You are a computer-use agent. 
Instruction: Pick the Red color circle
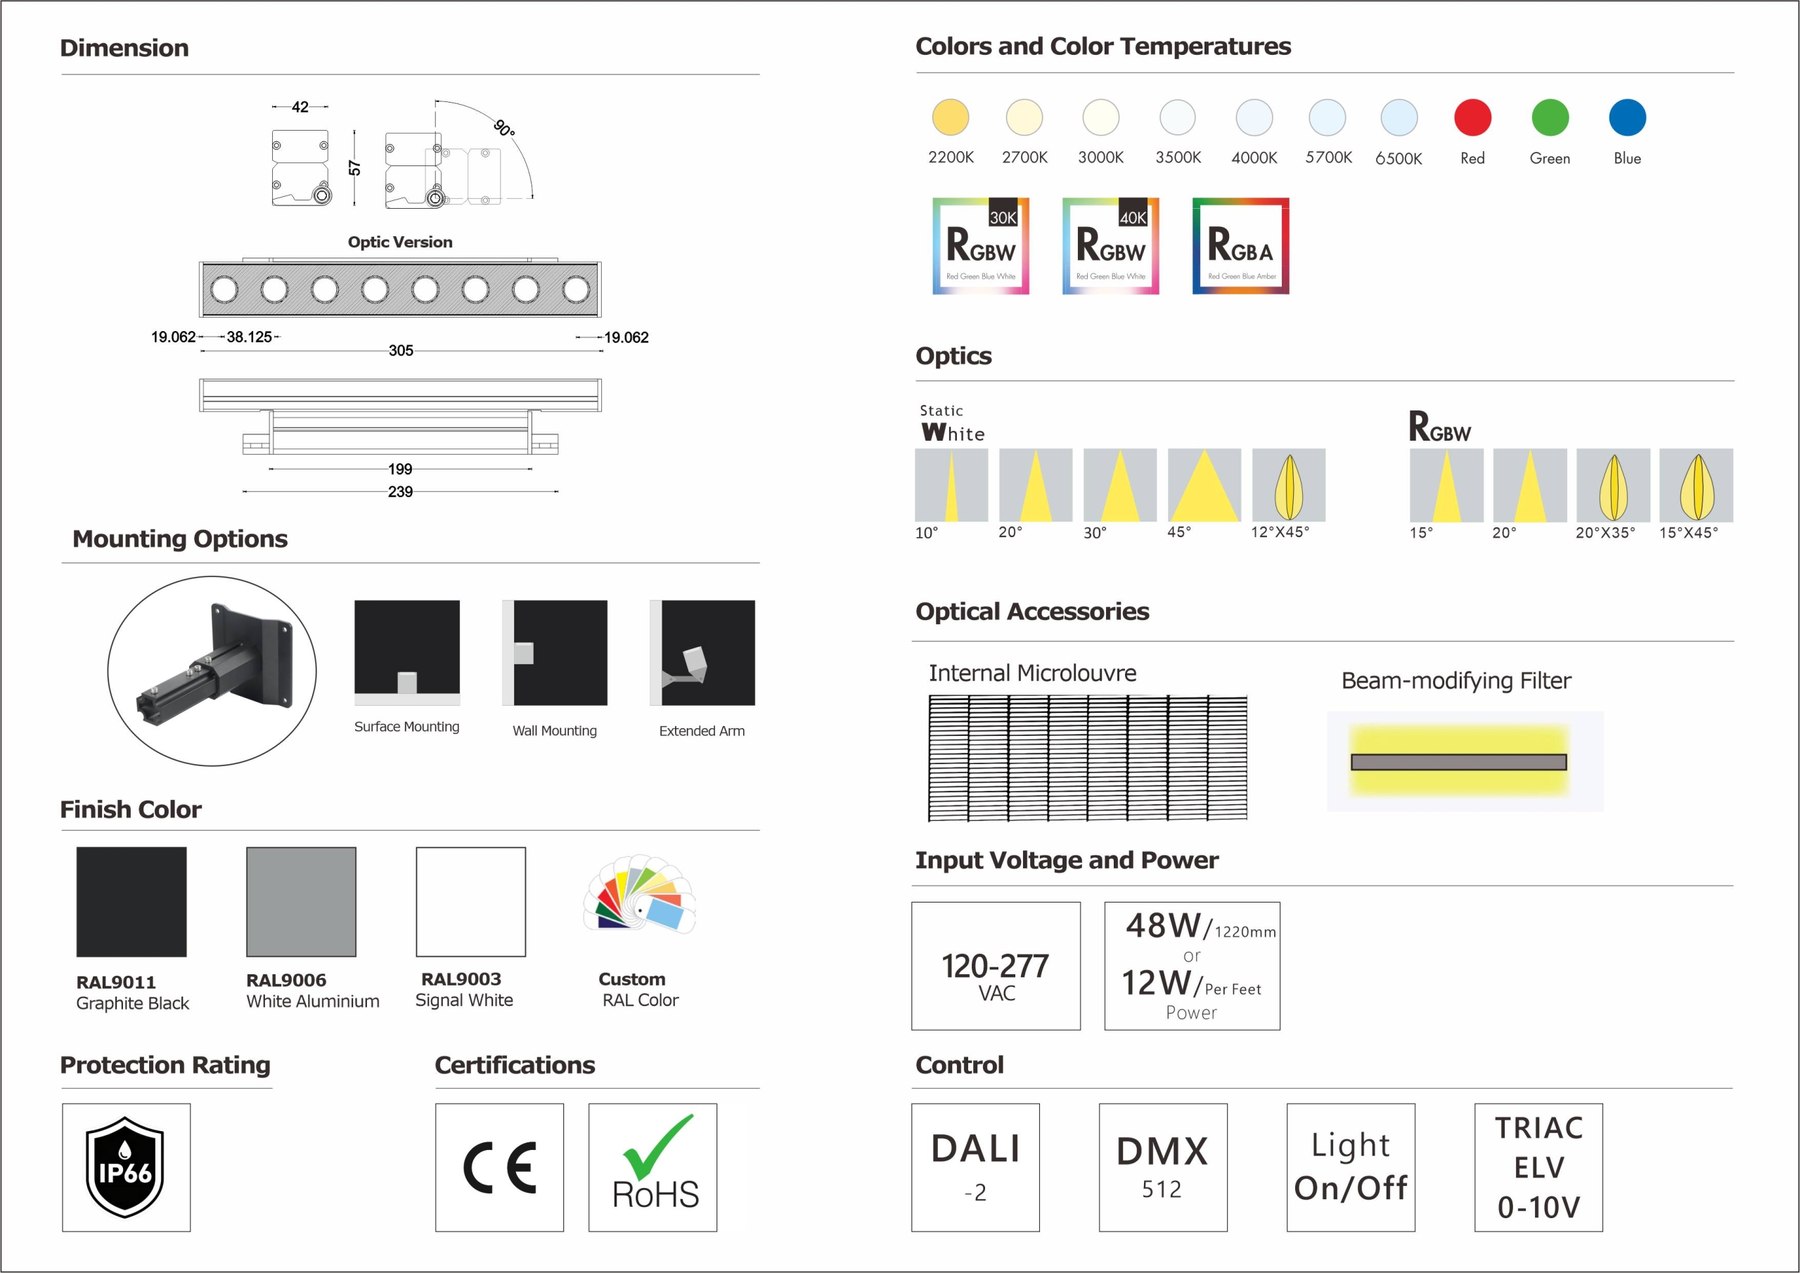(1472, 117)
